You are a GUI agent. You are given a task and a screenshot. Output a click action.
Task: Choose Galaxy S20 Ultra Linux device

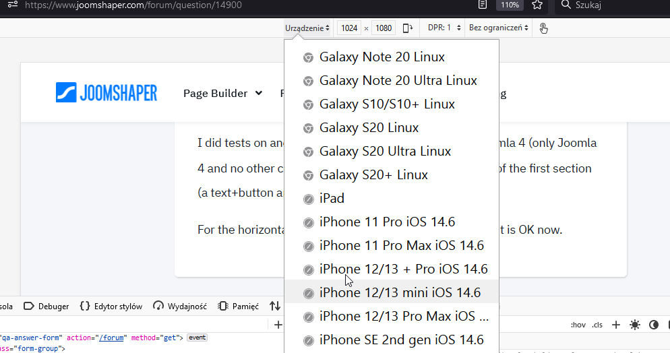[385, 151]
